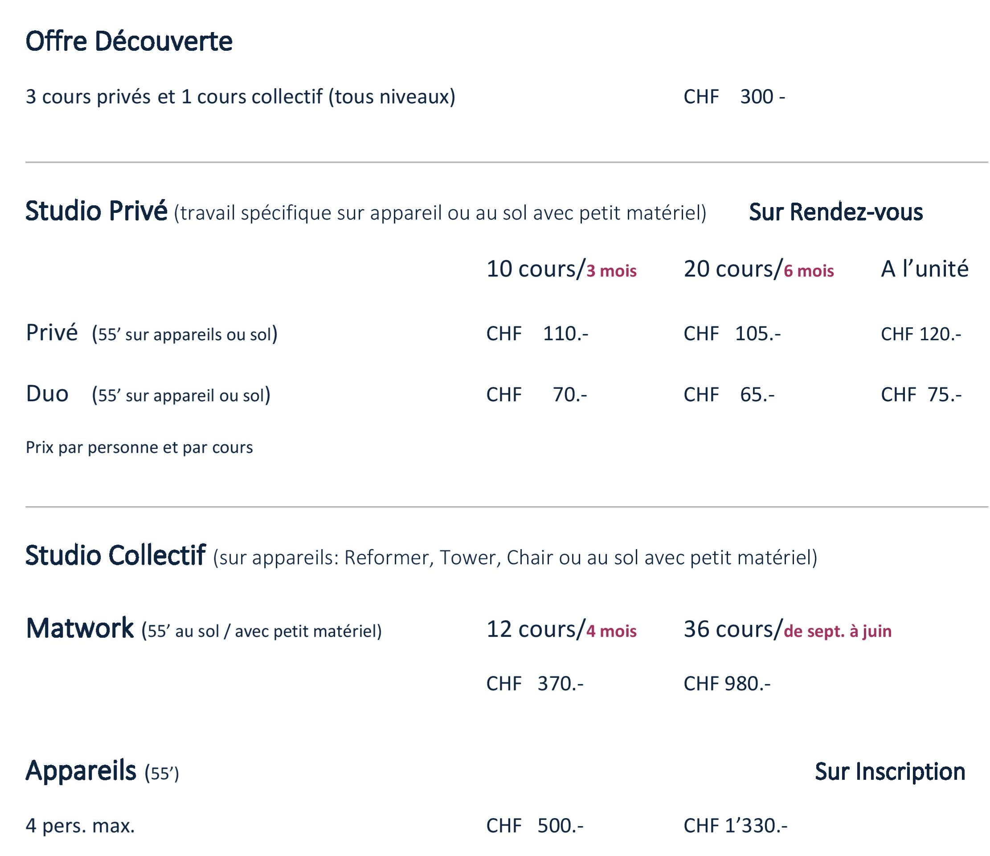
Task: Click the Prix par personne et par cours note
Action: point(139,448)
